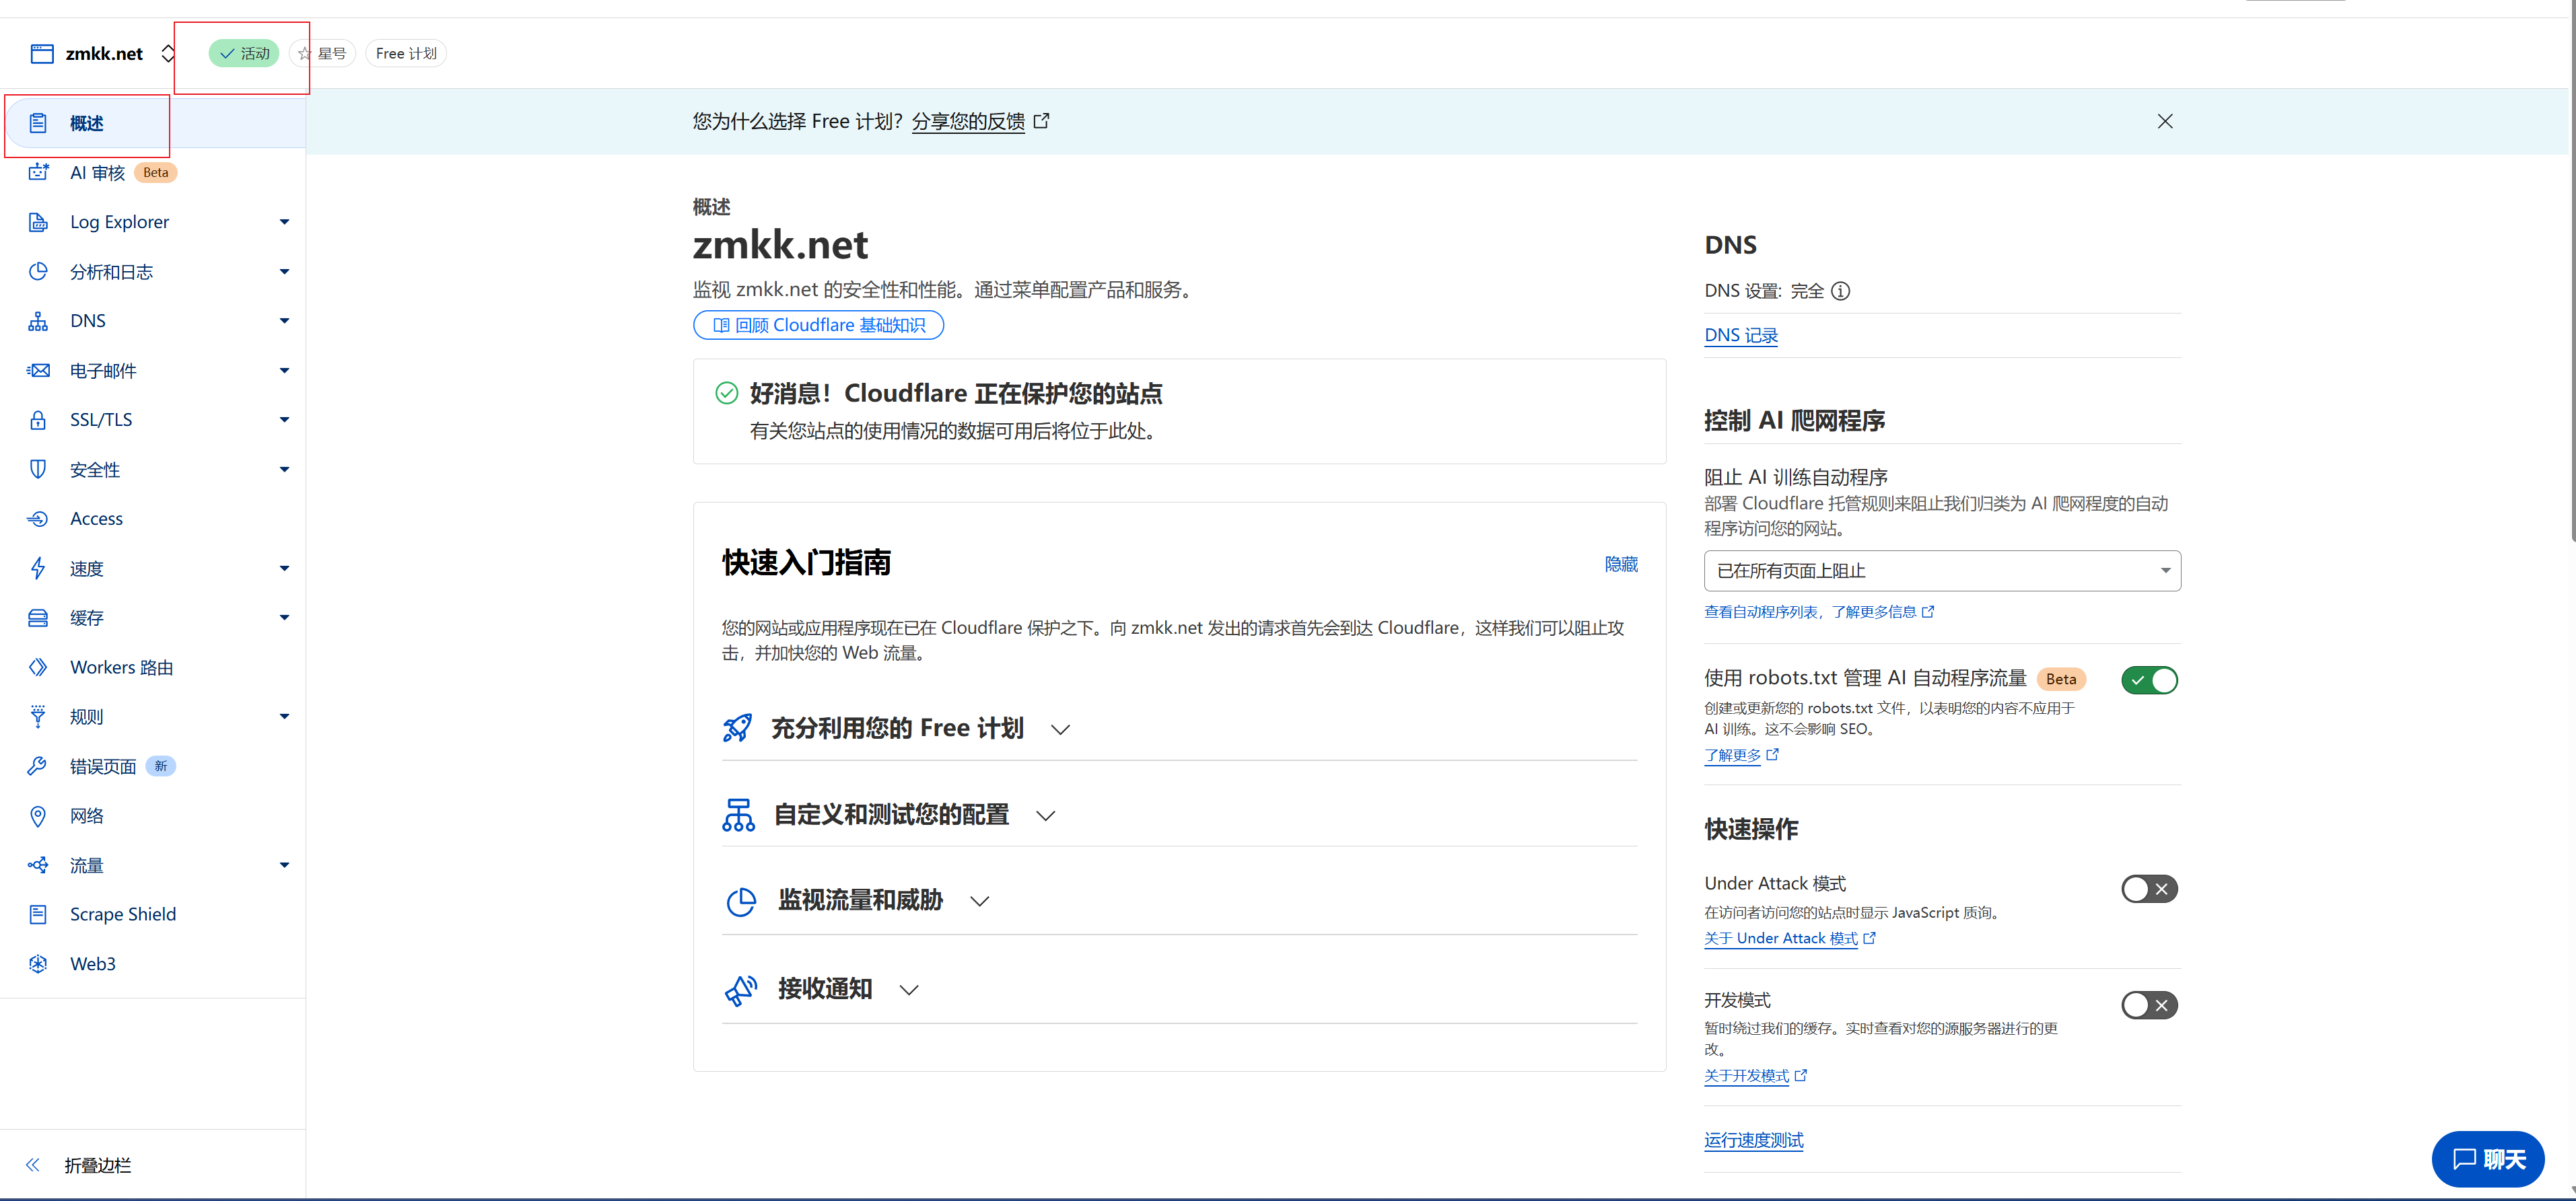
Task: Expand the 电子邮件 sidebar arrow
Action: [x=284, y=369]
